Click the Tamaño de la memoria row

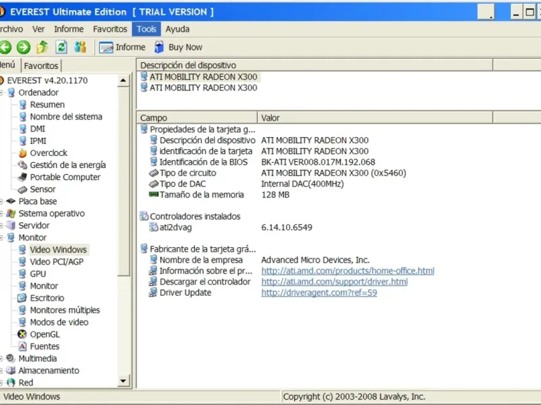[x=219, y=194]
